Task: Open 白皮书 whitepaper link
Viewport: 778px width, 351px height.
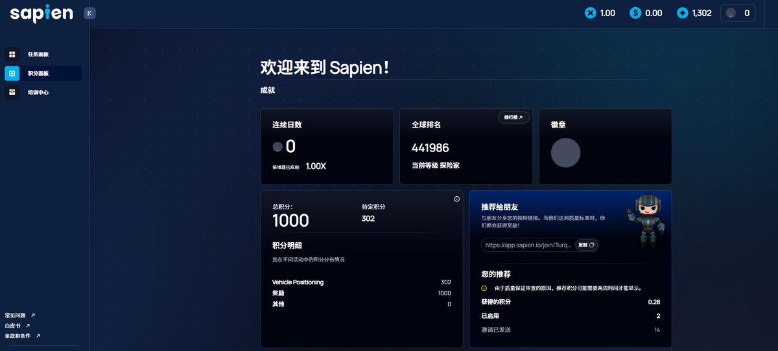Action: click(17, 326)
